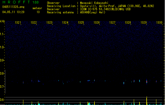Click time marker 1327

(112, 23)
